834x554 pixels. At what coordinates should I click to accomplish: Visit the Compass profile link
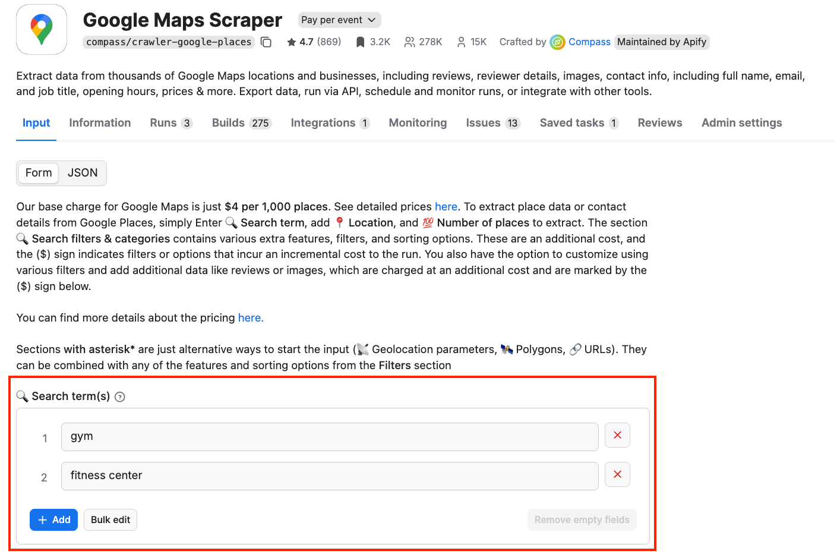coord(589,42)
